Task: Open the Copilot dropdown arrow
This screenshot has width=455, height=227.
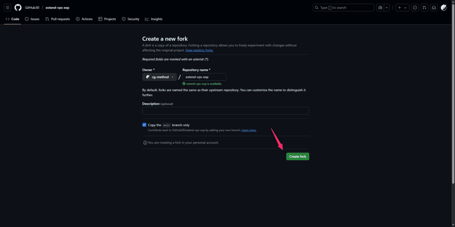Action: pyautogui.click(x=387, y=7)
